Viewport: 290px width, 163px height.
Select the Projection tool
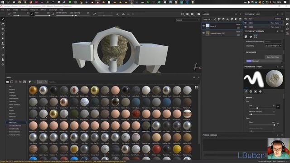3,29
